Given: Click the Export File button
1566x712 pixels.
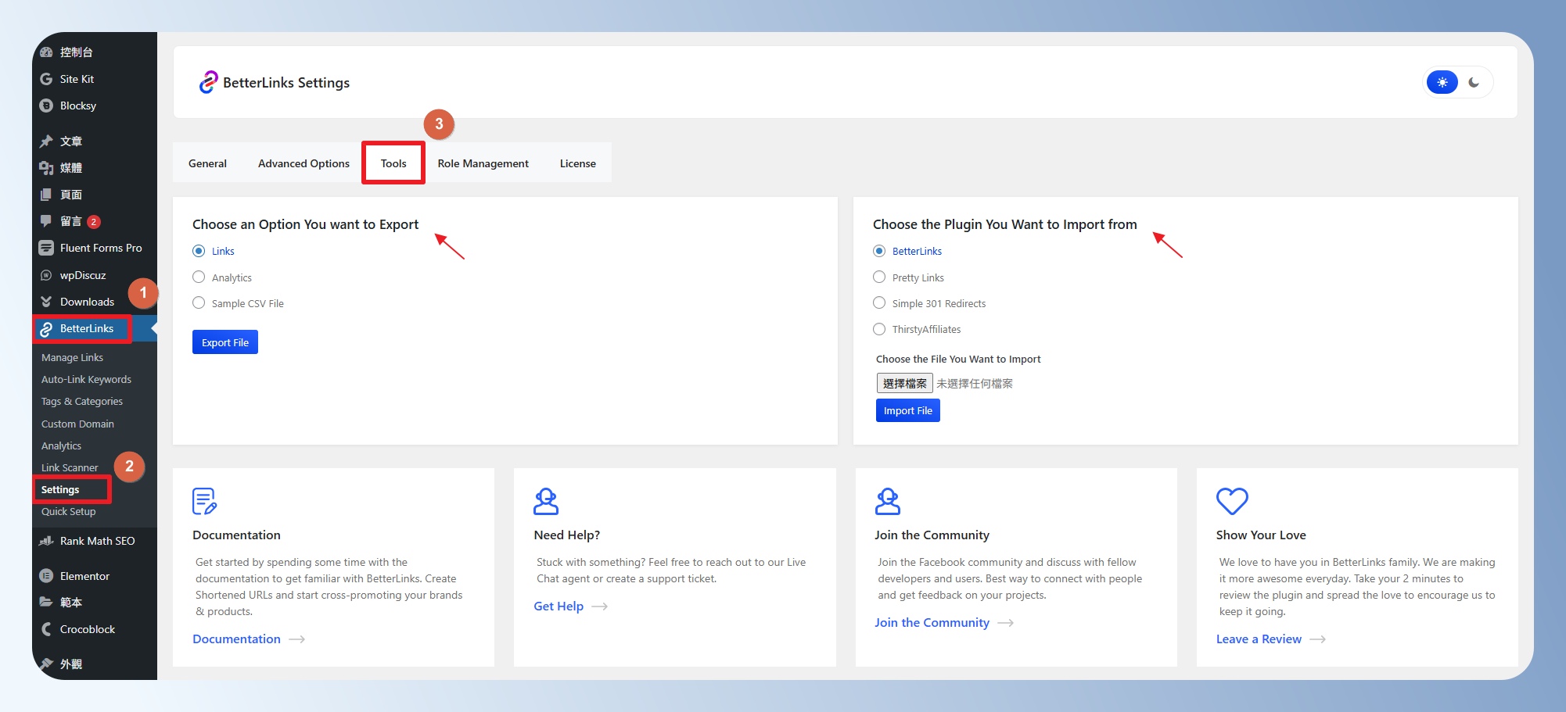Looking at the screenshot, I should pyautogui.click(x=225, y=342).
